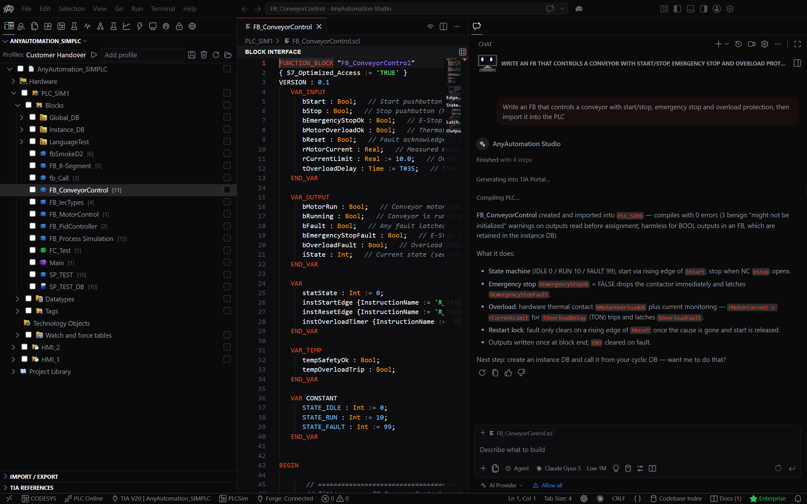Click the split editor icon in editor tab bar

click(x=443, y=27)
